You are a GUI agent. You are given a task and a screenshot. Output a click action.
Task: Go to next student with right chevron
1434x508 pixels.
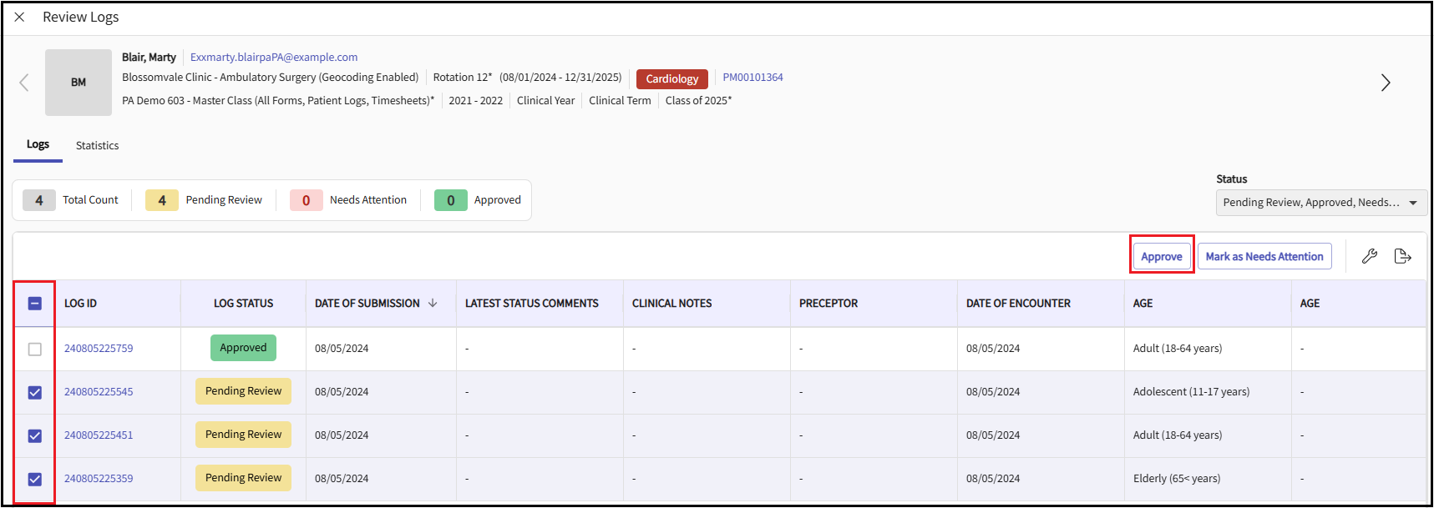pos(1385,83)
